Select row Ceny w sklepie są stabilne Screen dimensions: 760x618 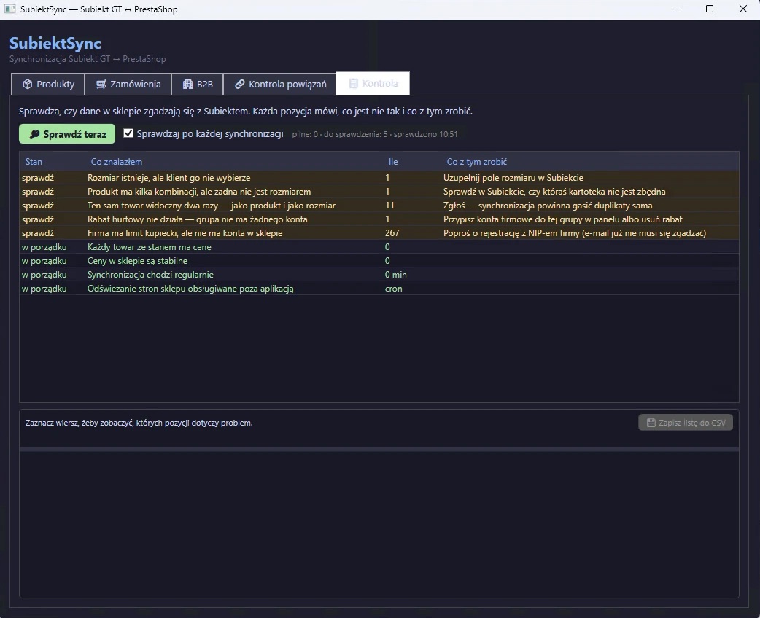379,261
